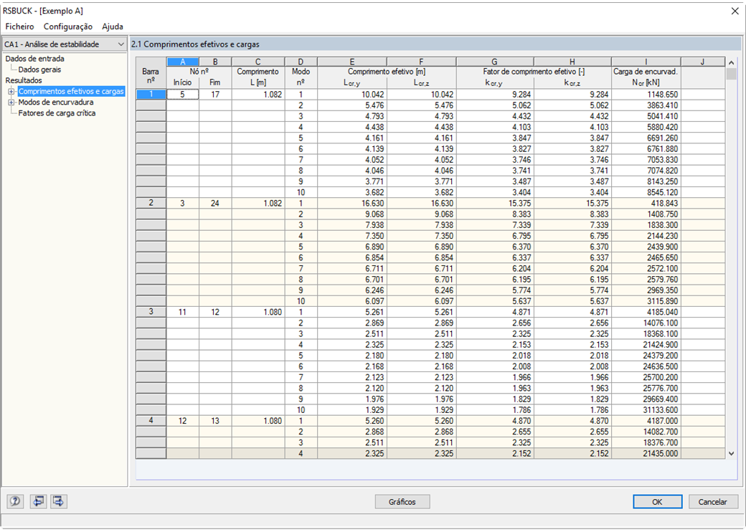746x532 pixels.
Task: Select Dados gerais in the tree
Action: pos(39,70)
